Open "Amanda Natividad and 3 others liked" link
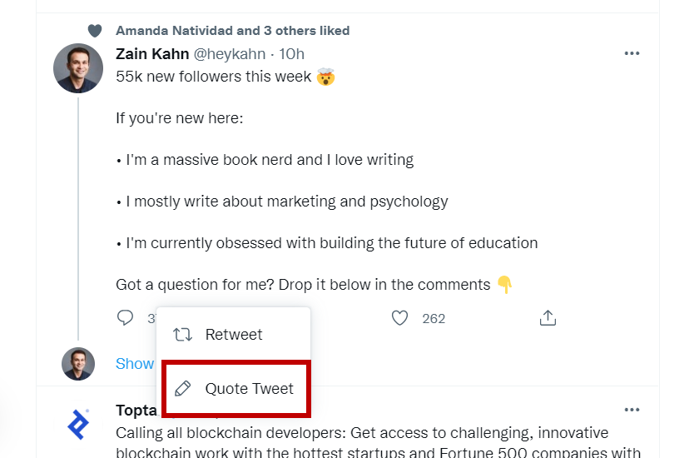The height and width of the screenshot is (458, 689). click(x=232, y=31)
